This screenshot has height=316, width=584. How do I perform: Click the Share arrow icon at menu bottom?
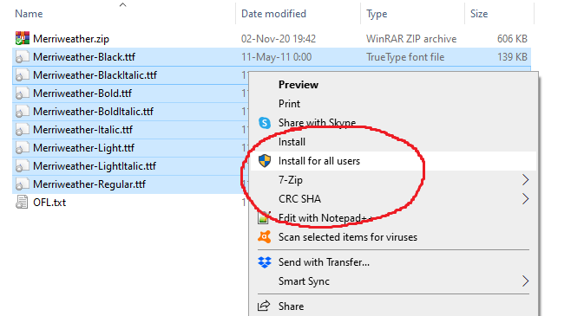264,306
